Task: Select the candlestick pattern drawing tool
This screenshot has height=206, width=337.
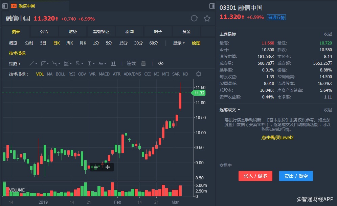Action: point(113,63)
